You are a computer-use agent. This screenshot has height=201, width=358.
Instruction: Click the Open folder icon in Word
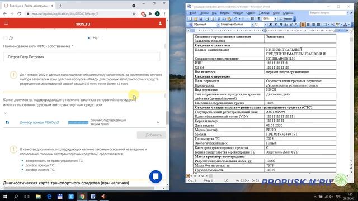click(x=195, y=18)
